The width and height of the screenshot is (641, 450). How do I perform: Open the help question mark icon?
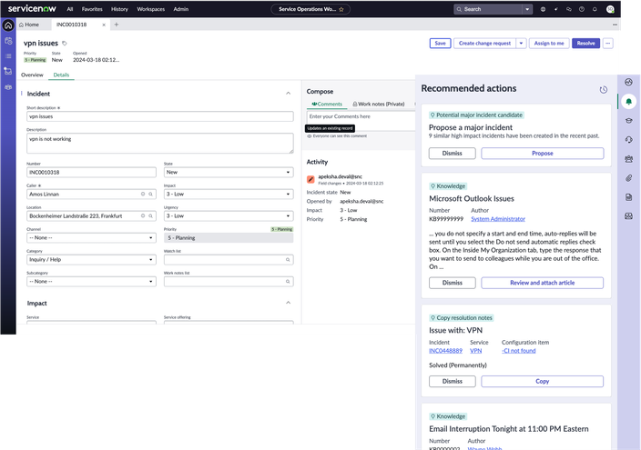click(582, 9)
